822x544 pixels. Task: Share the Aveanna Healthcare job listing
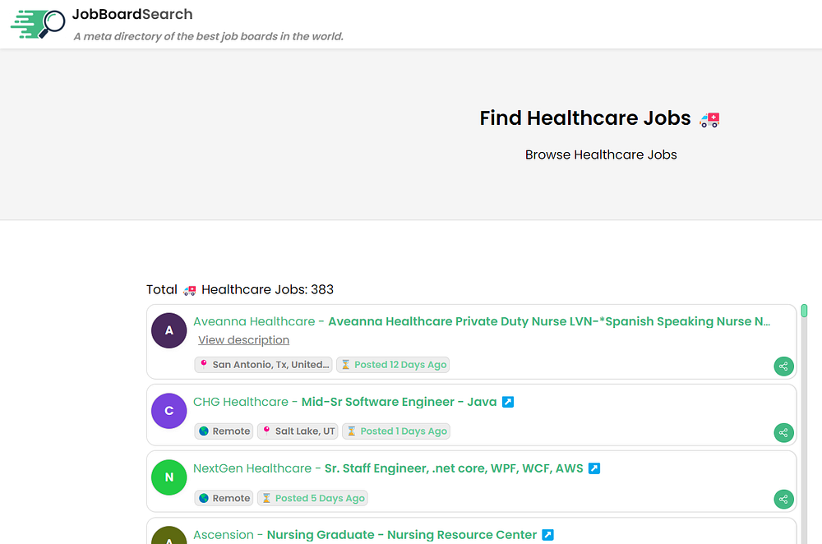click(783, 367)
